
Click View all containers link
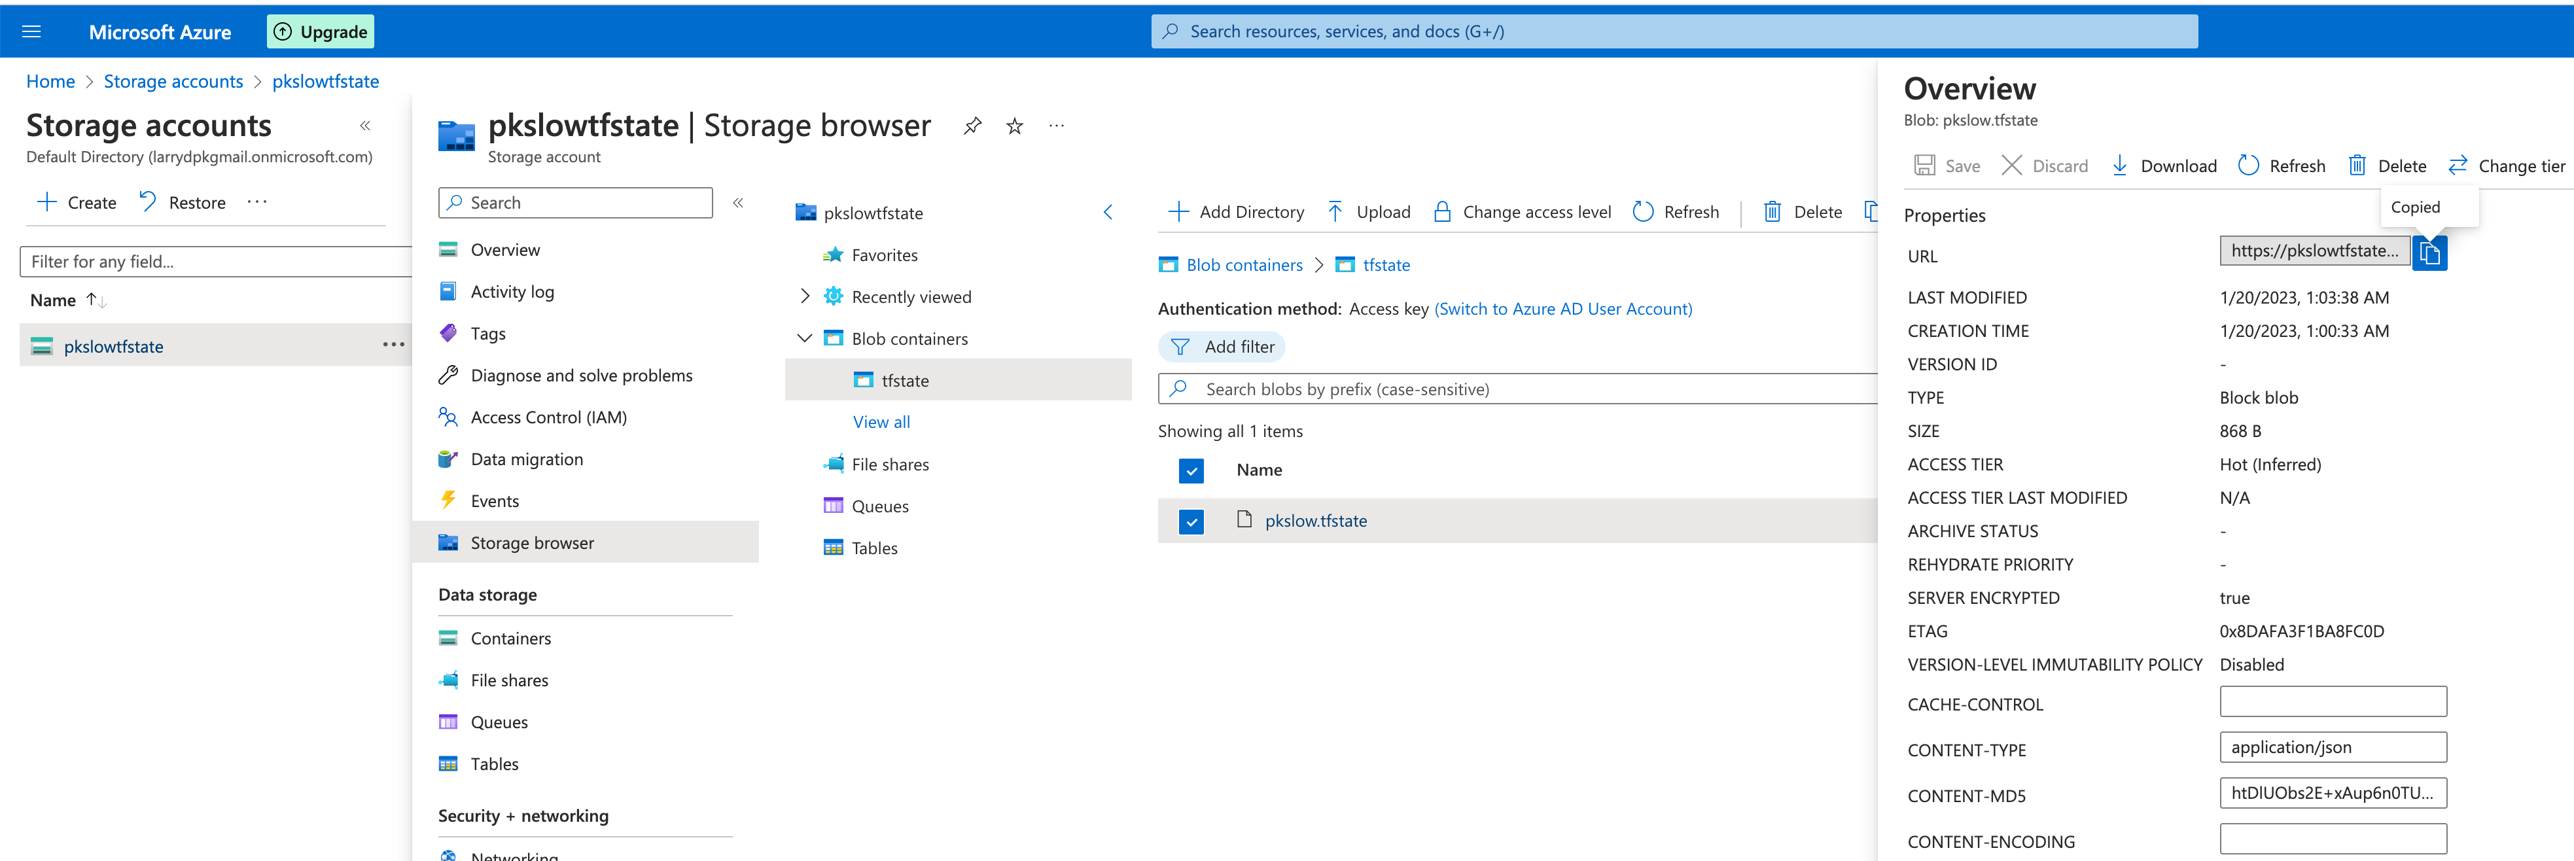point(881,421)
